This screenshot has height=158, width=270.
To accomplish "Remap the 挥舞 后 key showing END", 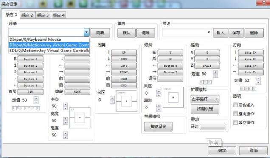I will coord(124,85).
